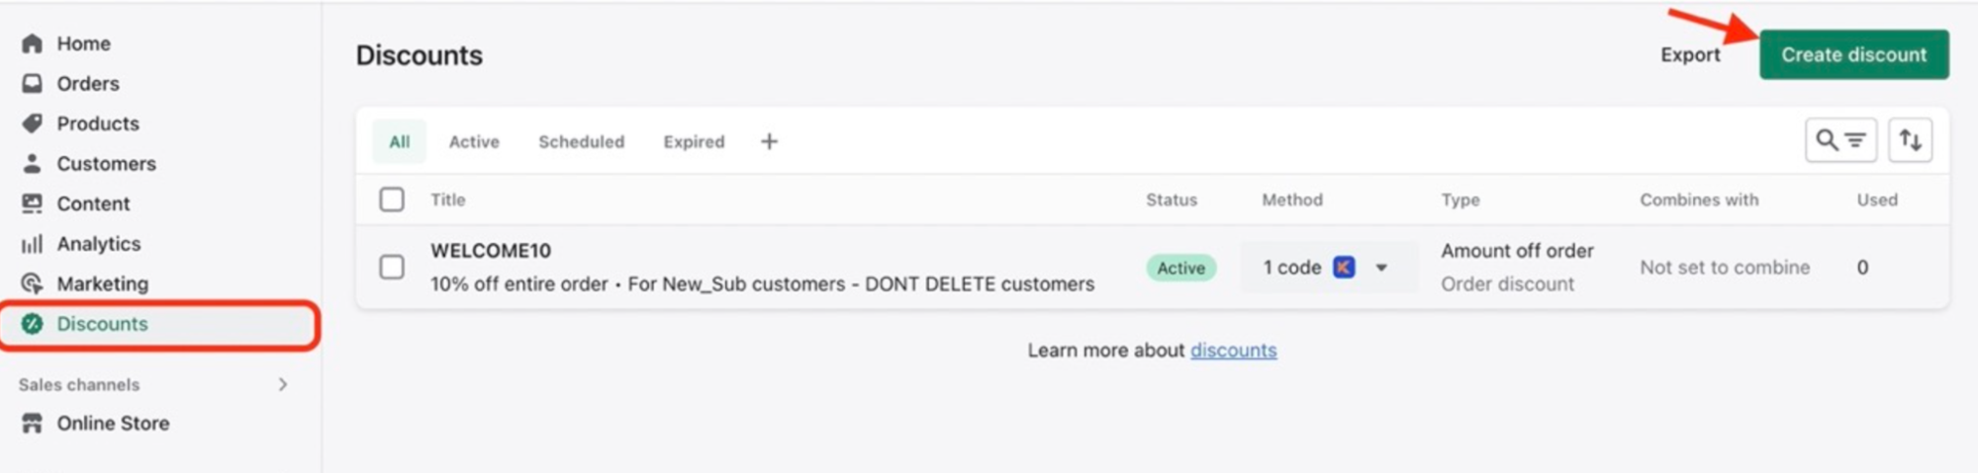The height and width of the screenshot is (474, 1978).
Task: Switch to the Active tab
Action: [x=474, y=141]
